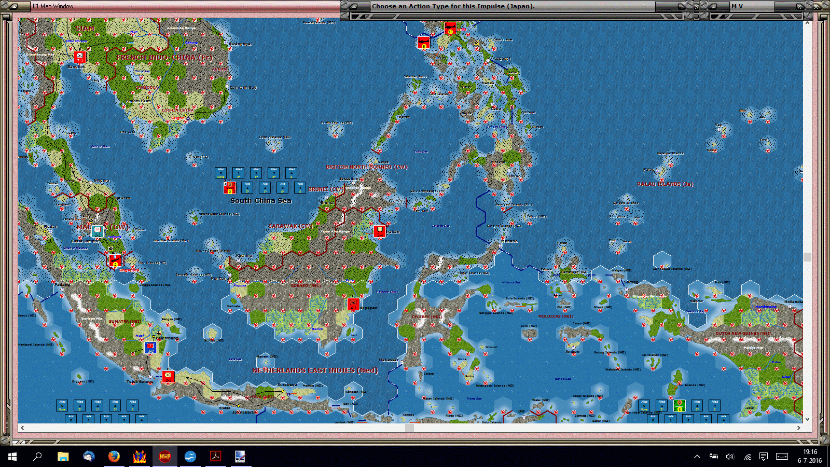Choose the red infantry unit on western Java
Screen dimensions: 830x467
click(x=168, y=376)
